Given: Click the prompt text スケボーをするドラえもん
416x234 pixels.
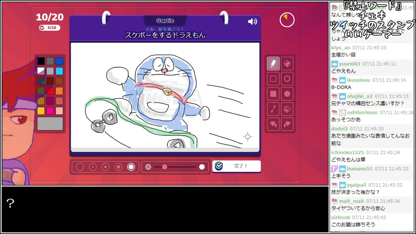Looking at the screenshot, I should [x=165, y=35].
